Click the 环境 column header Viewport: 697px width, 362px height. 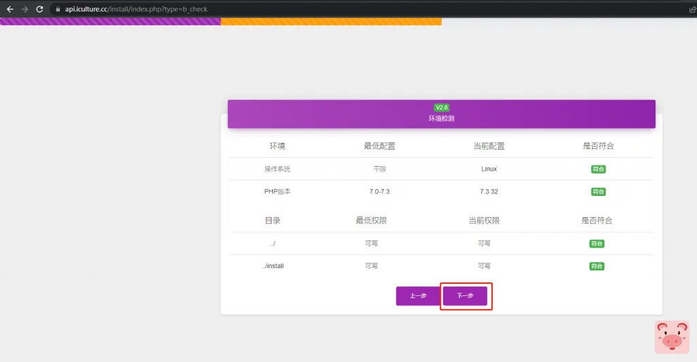click(278, 146)
